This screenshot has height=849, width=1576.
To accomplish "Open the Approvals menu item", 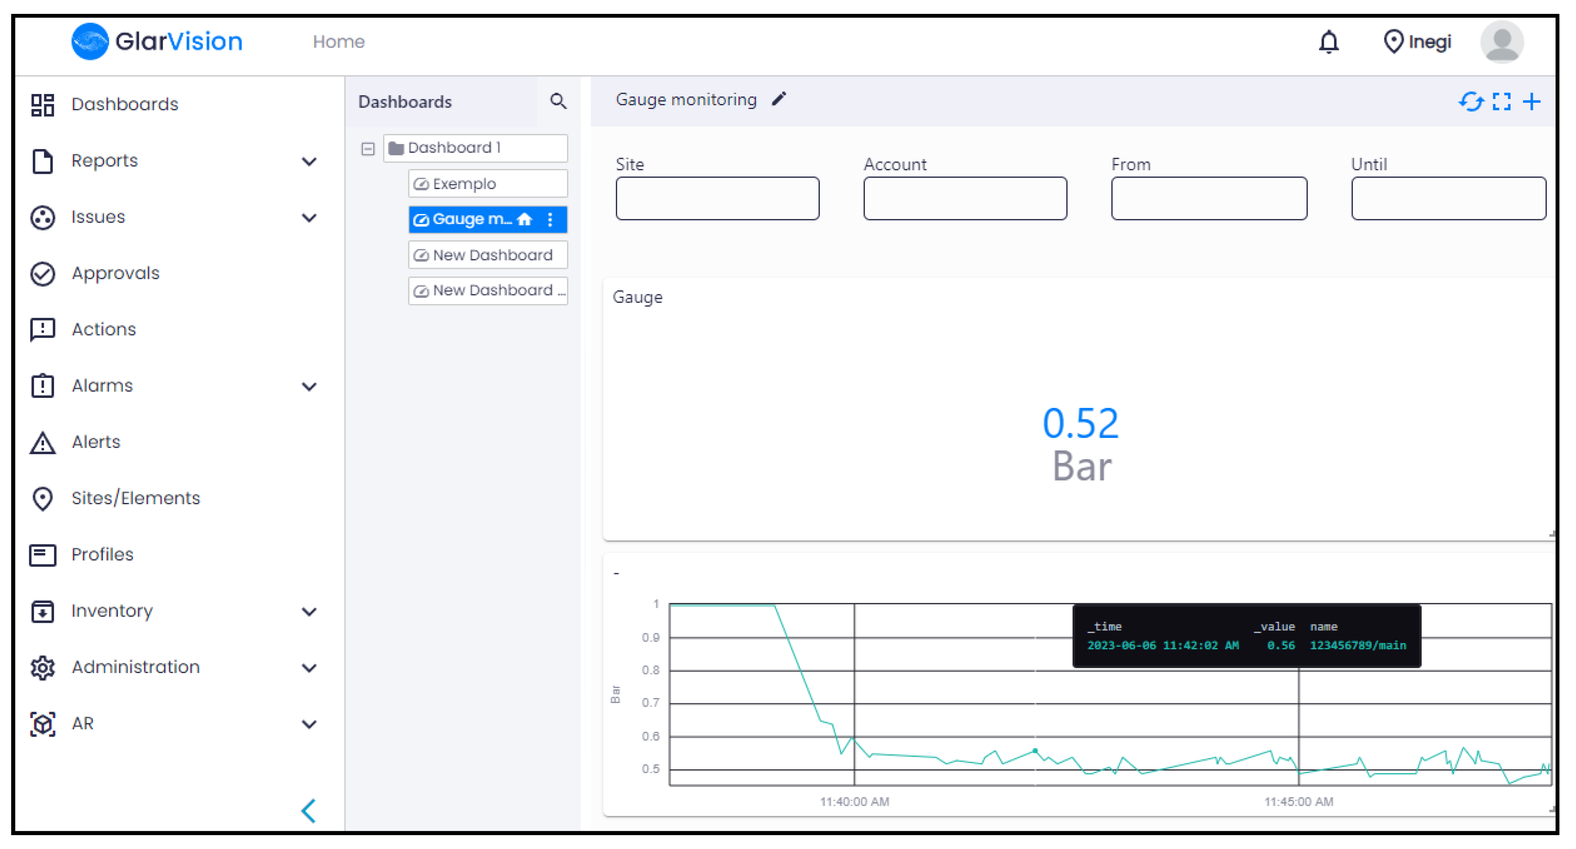I will pos(115,273).
